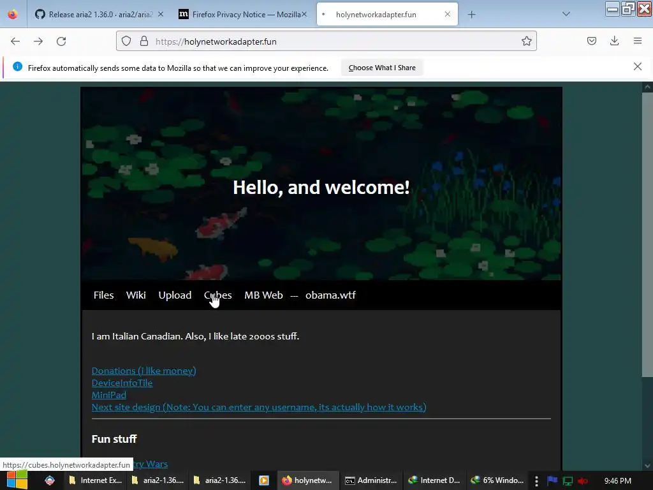Open the MB Web navigation link
Image resolution: width=653 pixels, height=490 pixels.
click(263, 295)
